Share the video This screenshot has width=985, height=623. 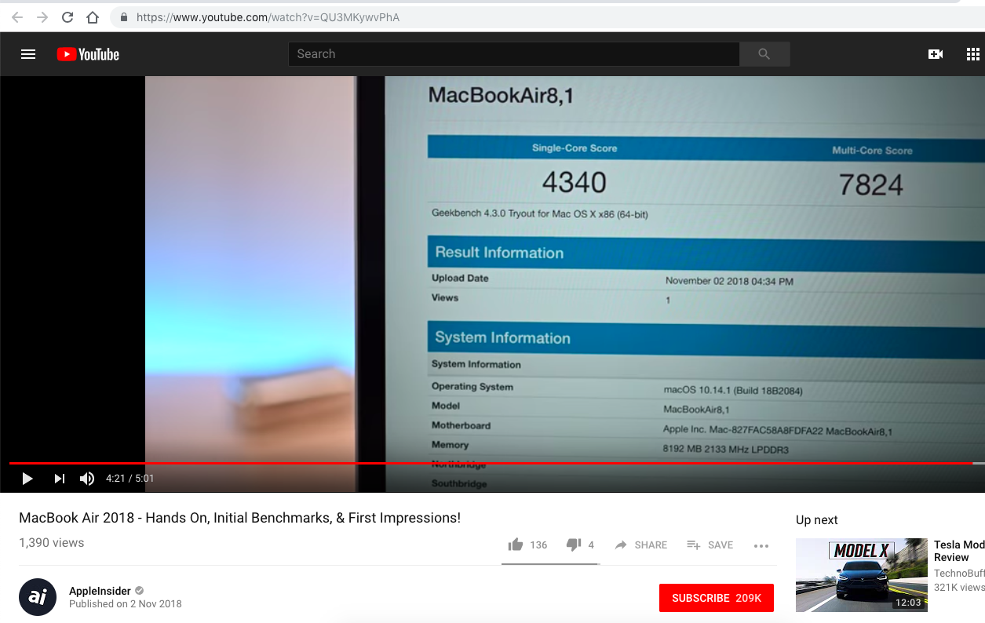click(641, 545)
